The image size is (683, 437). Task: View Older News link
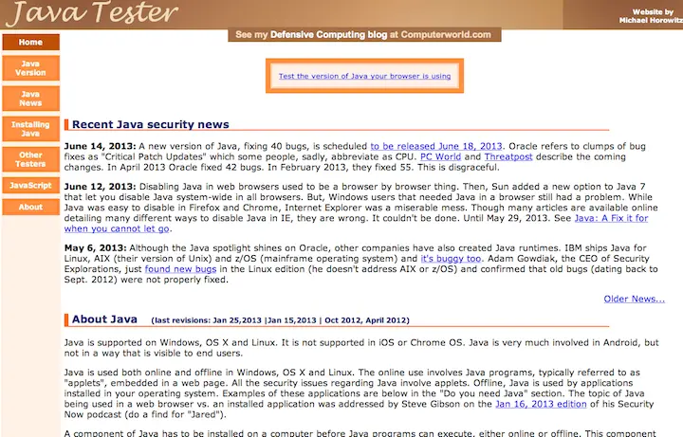(635, 299)
